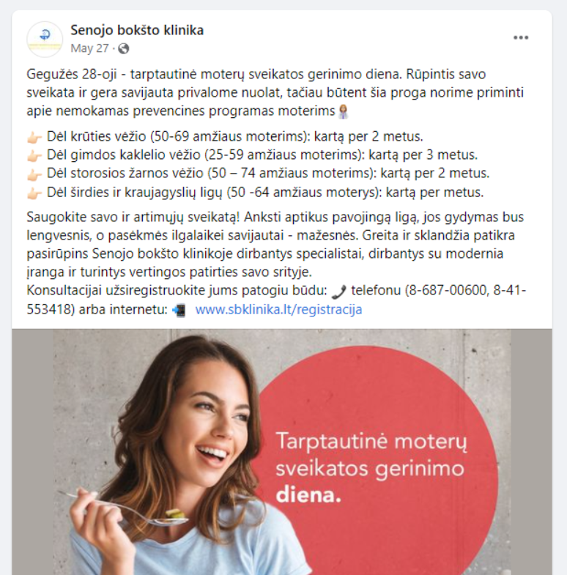Click the woman doctor emoji after 'moterims'
This screenshot has height=575, width=567.
(344, 111)
